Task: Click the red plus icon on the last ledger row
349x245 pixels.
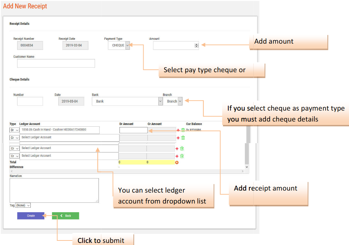Action: coord(177,156)
